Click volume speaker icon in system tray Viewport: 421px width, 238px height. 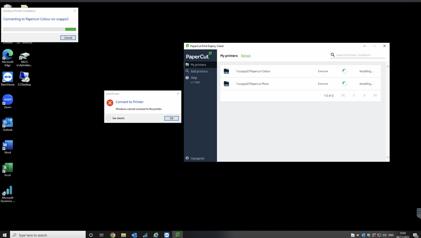(x=384, y=235)
